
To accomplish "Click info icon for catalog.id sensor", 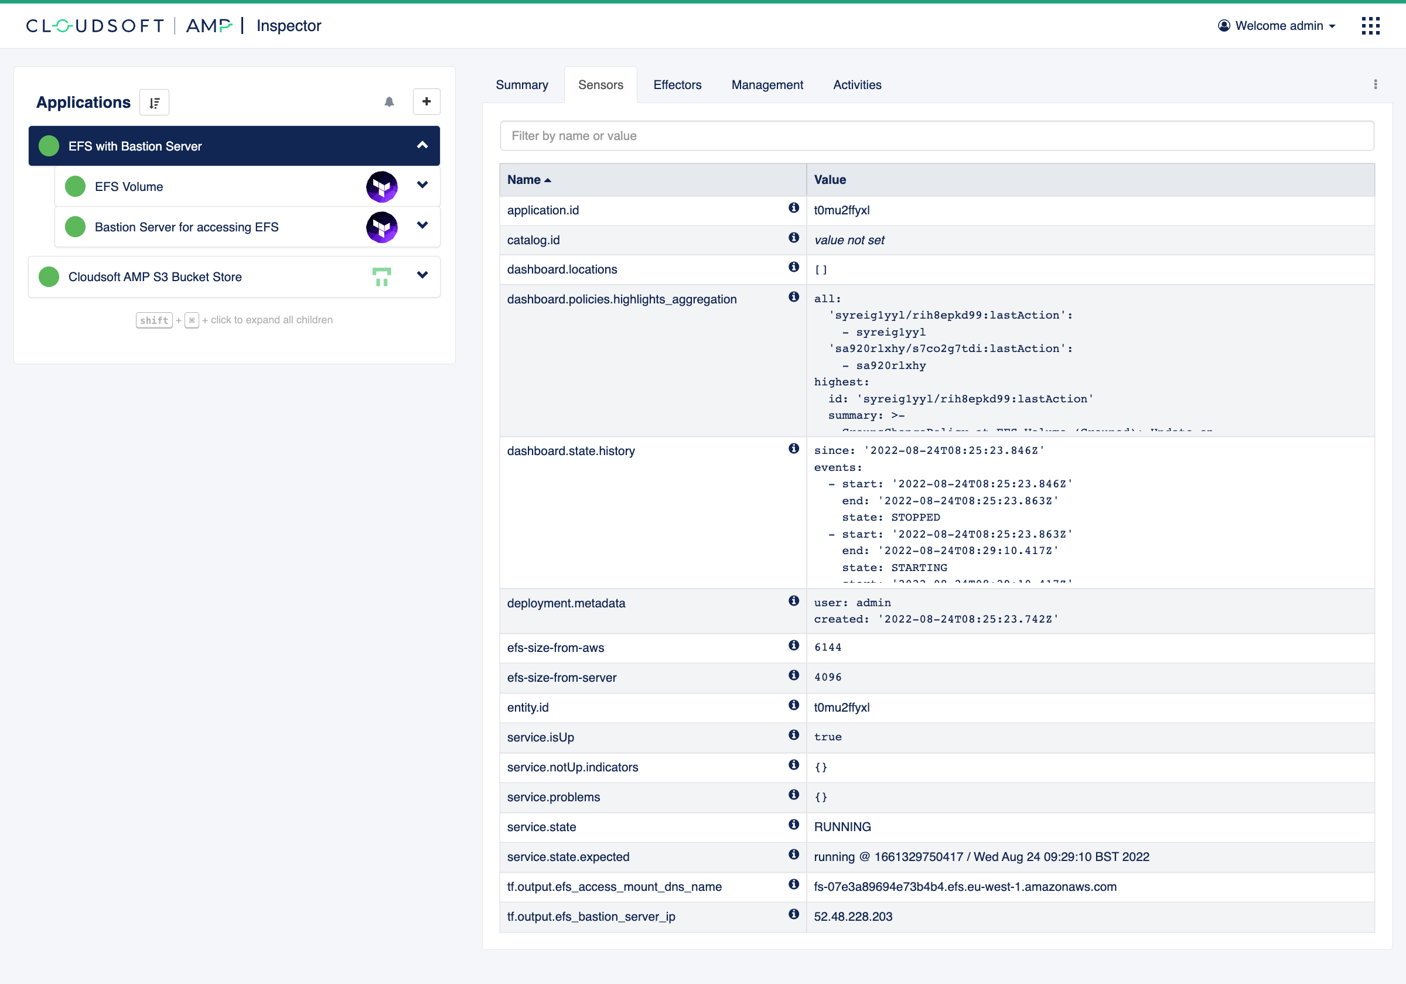I will (x=794, y=238).
